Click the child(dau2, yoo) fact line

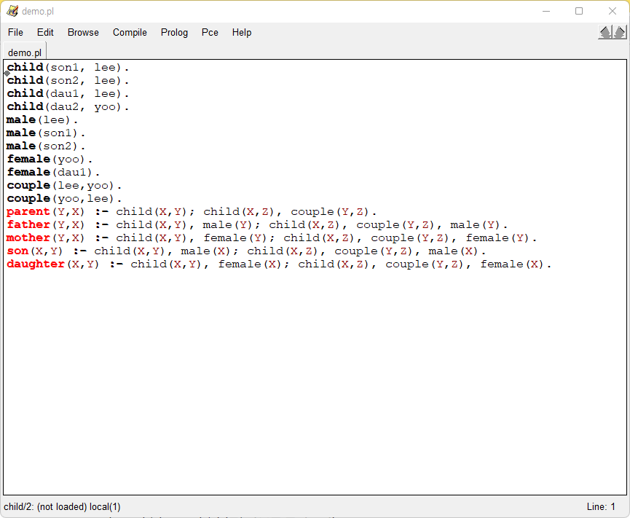68,107
